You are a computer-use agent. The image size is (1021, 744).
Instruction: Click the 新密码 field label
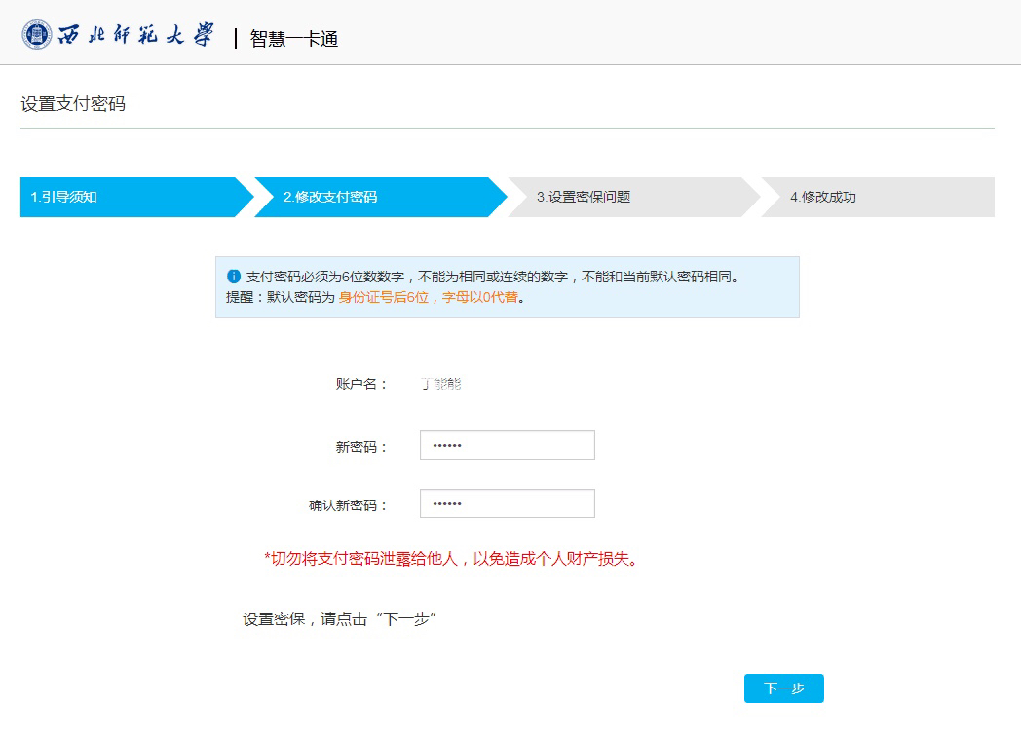[361, 447]
